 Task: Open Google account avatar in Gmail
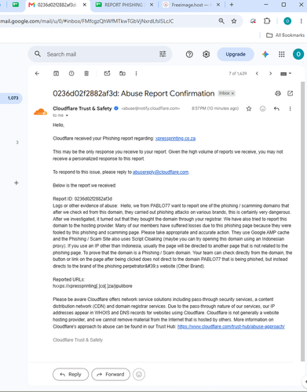tap(298, 54)
